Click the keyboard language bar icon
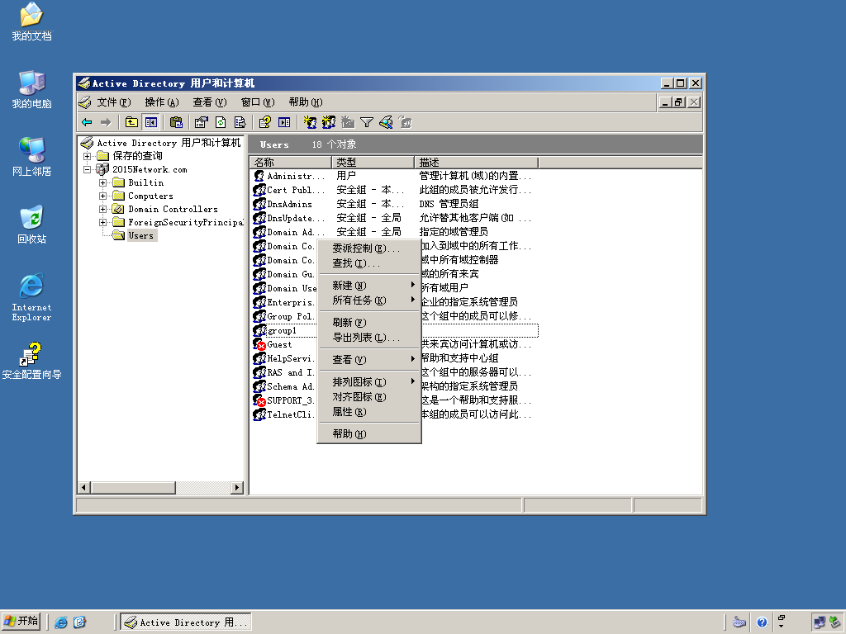 tap(739, 622)
